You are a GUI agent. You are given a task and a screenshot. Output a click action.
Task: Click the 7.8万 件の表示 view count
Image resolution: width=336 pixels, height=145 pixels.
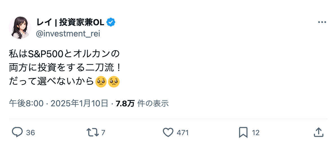tap(142, 103)
